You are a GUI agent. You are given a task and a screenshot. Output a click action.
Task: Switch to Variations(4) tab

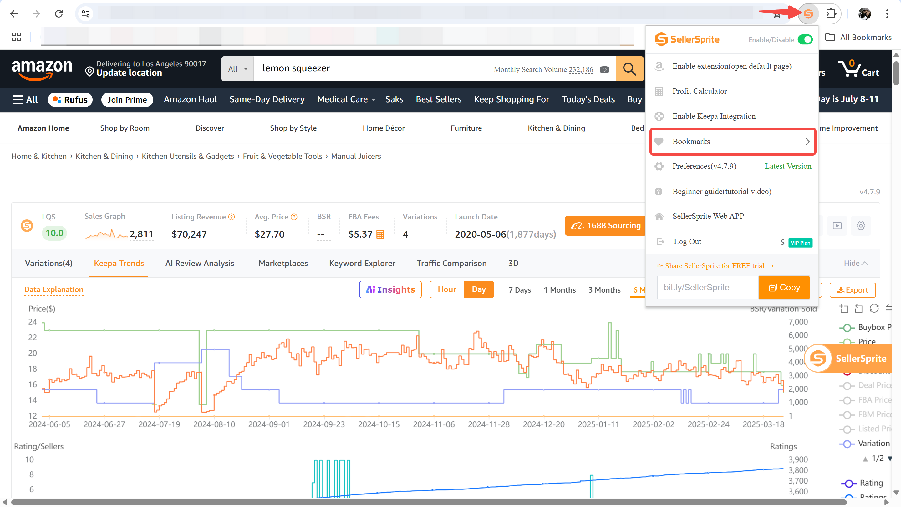(48, 263)
